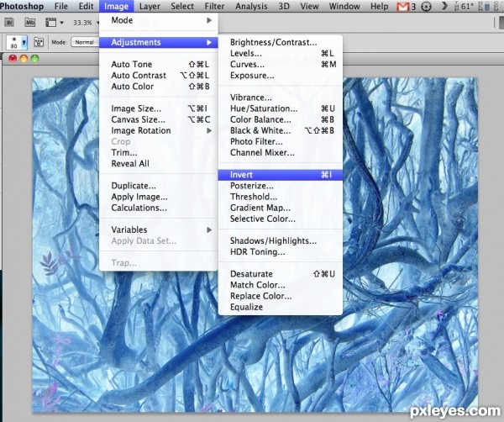The height and width of the screenshot is (422, 504).
Task: Click the Gmail notifier icon in menu bar
Action: pyautogui.click(x=402, y=7)
